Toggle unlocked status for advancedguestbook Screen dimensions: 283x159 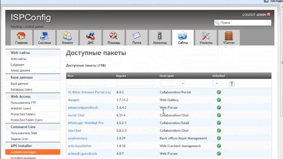coord(219,107)
